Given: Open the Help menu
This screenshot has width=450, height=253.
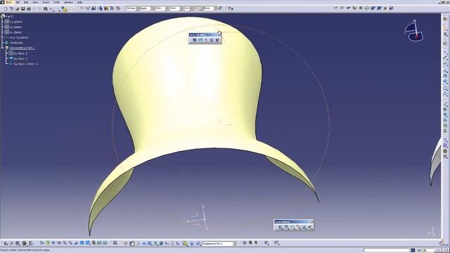Looking at the screenshot, I should pyautogui.click(x=79, y=2).
